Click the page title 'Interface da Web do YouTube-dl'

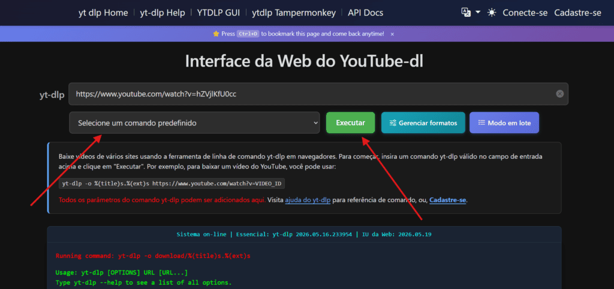click(x=304, y=62)
